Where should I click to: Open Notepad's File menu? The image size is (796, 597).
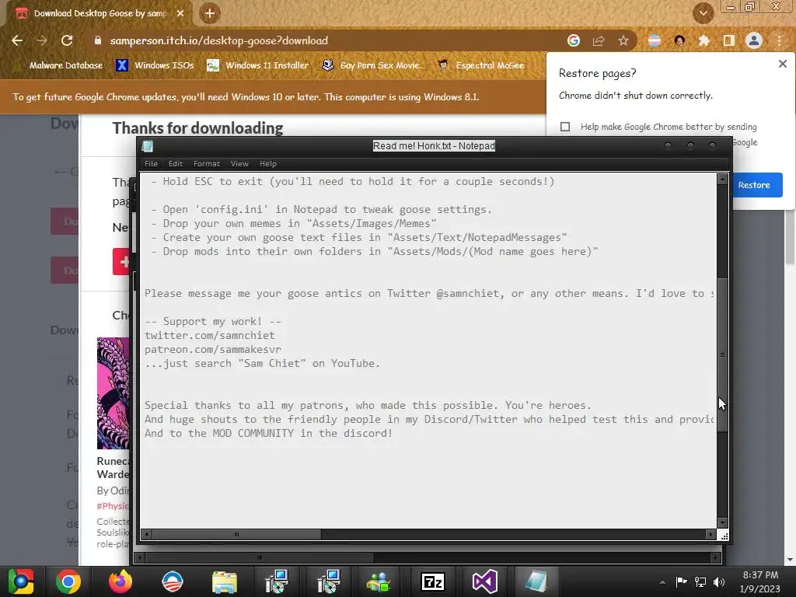pos(151,163)
